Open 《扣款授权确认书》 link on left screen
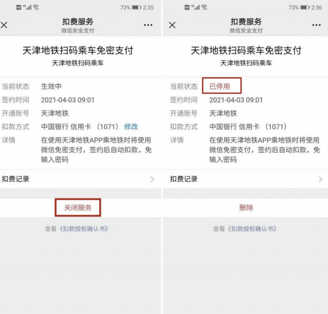 [x=84, y=229]
